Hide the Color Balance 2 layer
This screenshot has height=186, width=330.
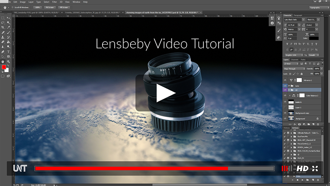(x=285, y=96)
